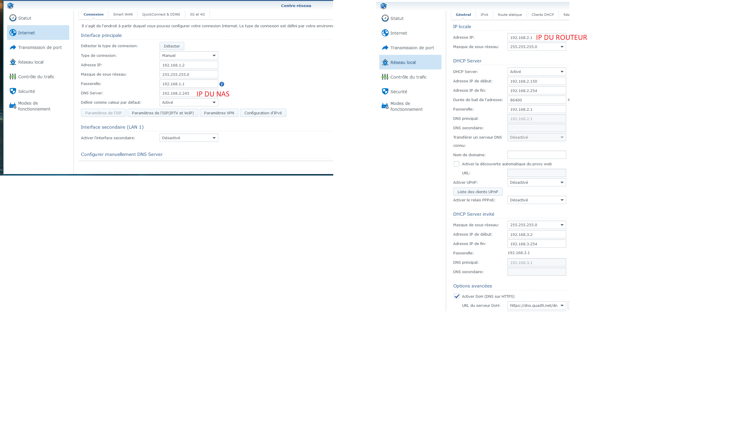The height and width of the screenshot is (422, 751).
Task: Click the Paramètres VPN button
Action: tap(219, 113)
